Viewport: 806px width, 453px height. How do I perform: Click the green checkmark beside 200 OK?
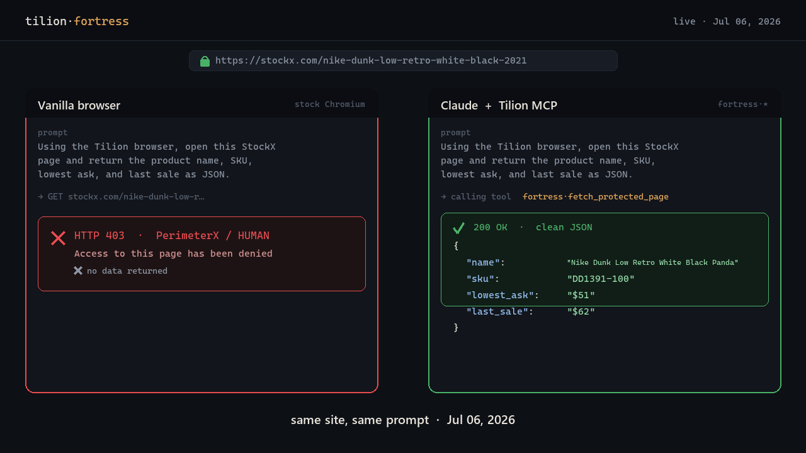tap(458, 228)
